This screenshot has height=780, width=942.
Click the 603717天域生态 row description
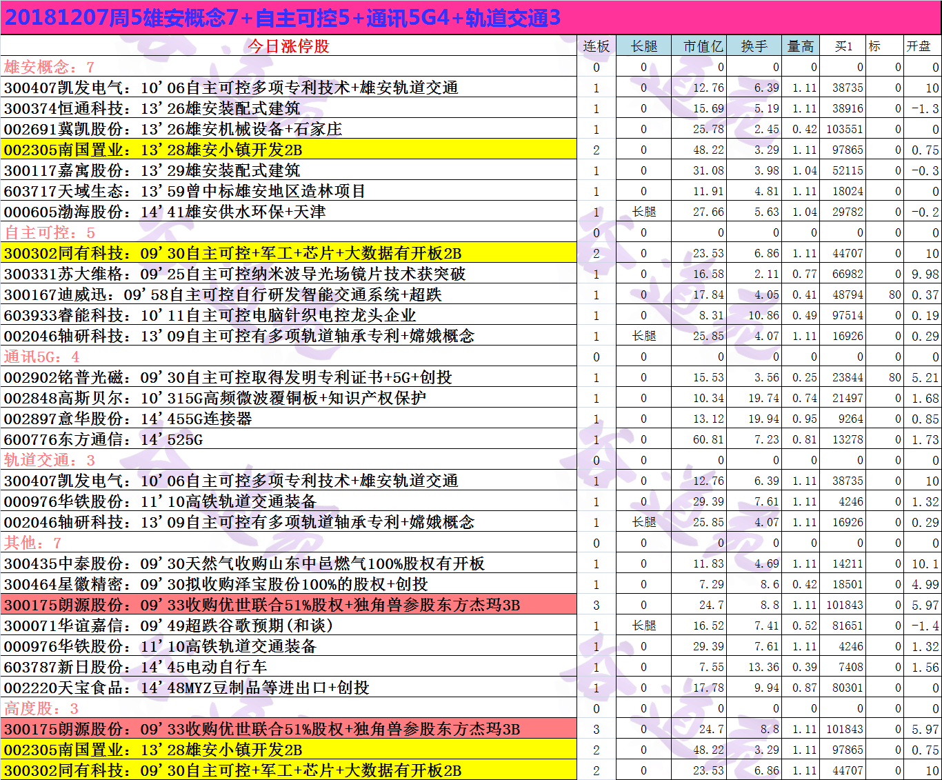184,191
